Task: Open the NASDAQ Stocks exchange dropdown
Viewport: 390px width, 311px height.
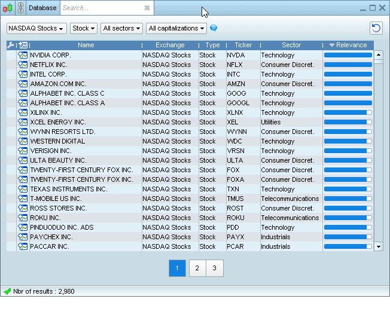Action: coord(36,28)
